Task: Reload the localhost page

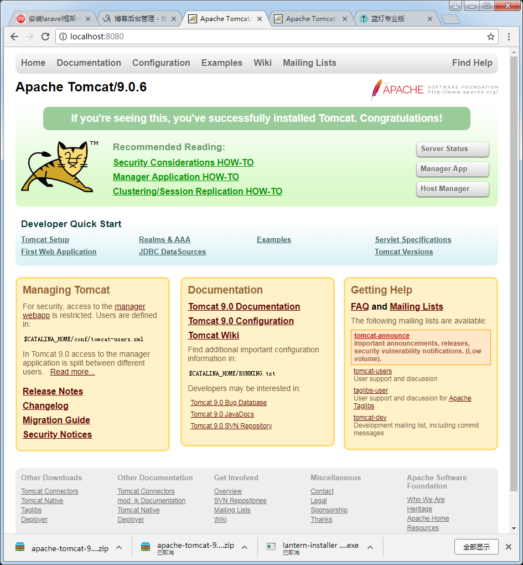Action: [45, 37]
